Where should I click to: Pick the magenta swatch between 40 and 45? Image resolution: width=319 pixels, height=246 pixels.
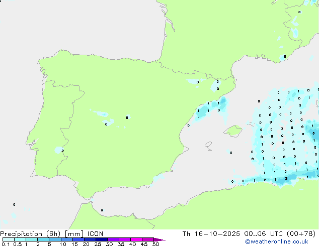[136, 239]
